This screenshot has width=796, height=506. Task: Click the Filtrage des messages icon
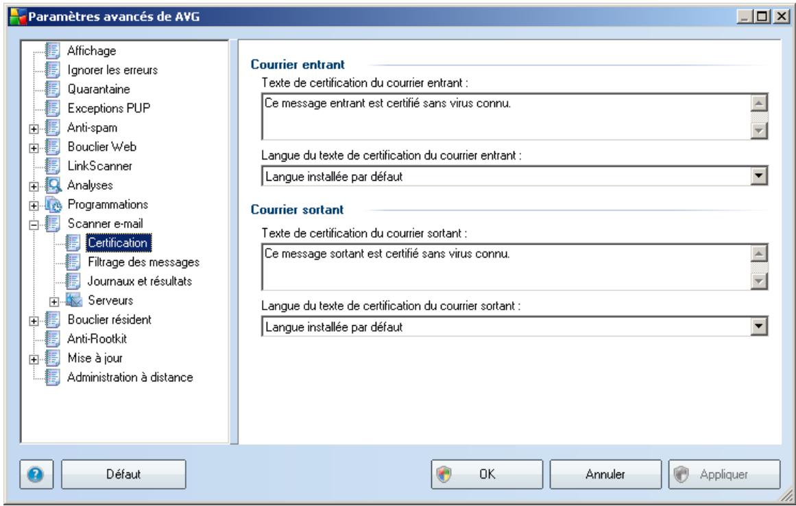click(x=73, y=262)
